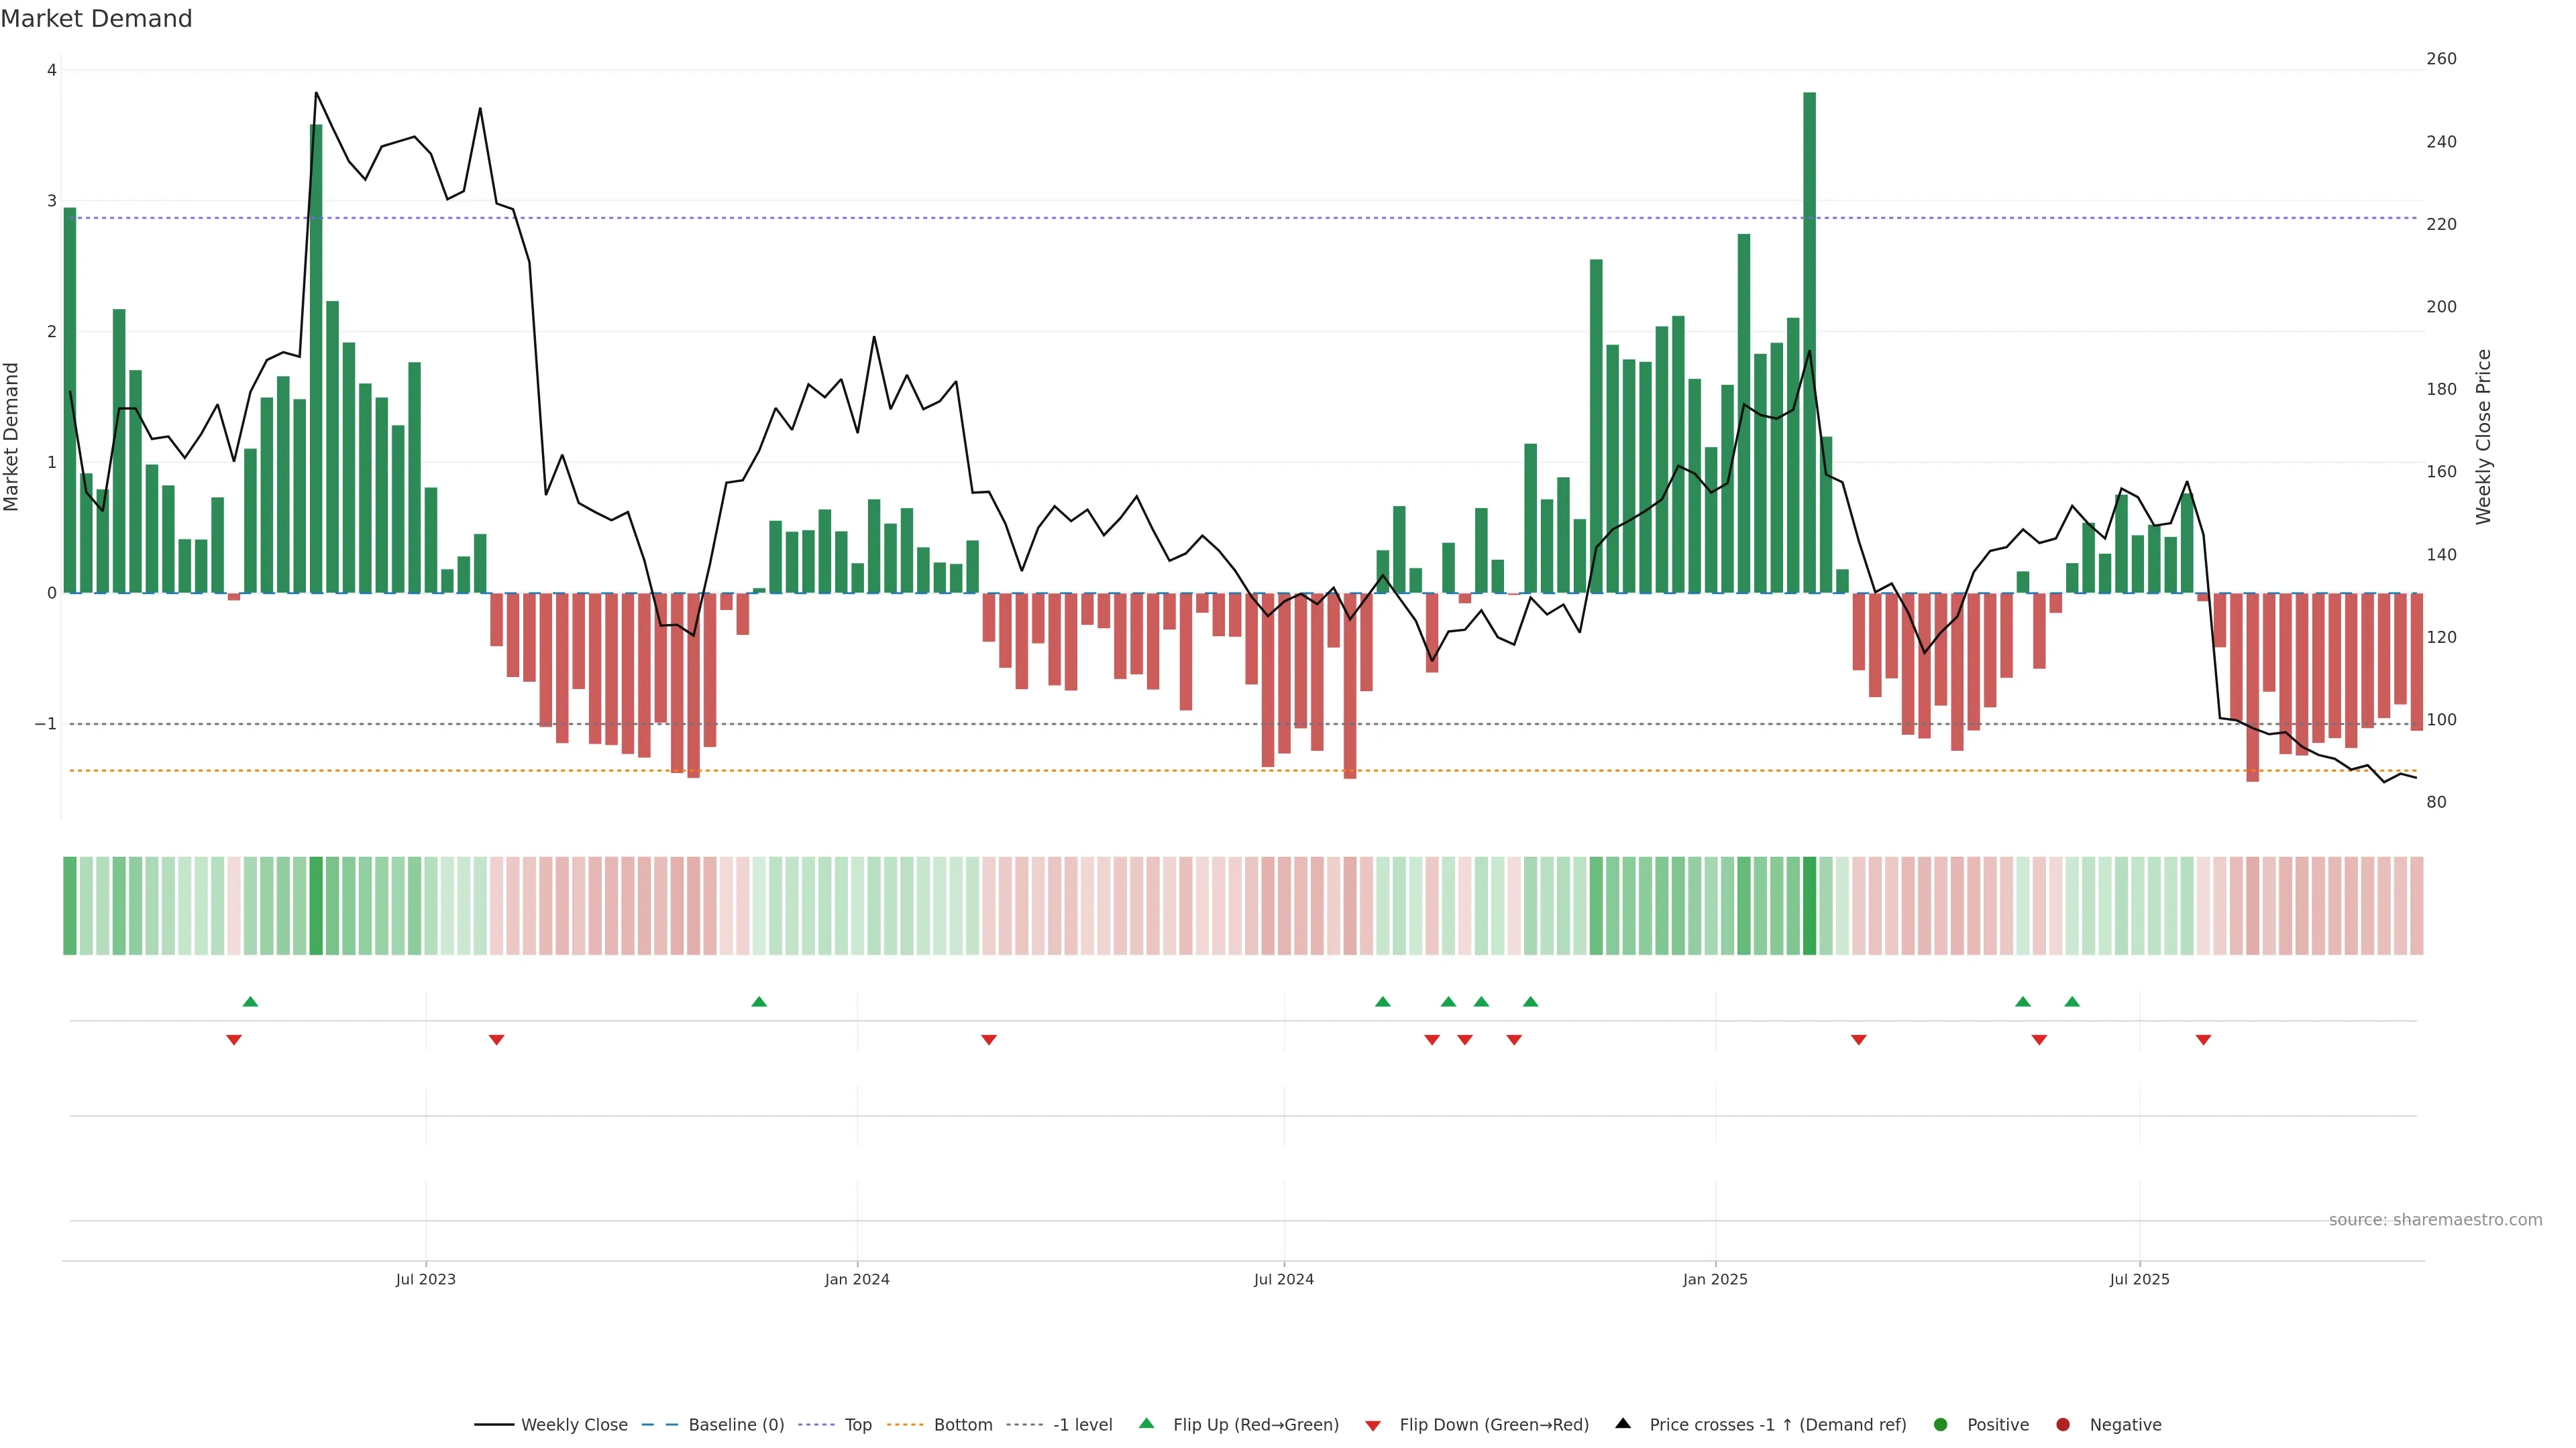Click the rightmost green Flip Up triangle marker
Image resolution: width=2576 pixels, height=1448 pixels.
(2071, 1002)
